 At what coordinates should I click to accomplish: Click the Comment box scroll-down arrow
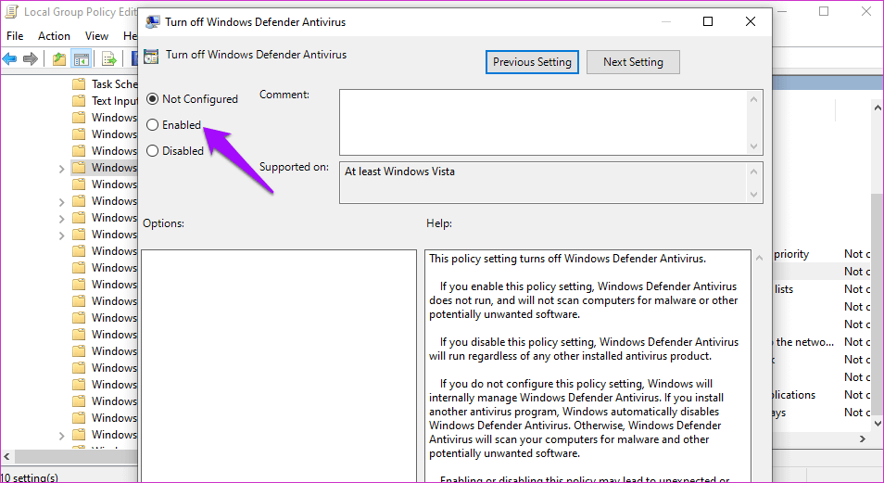pyautogui.click(x=754, y=146)
